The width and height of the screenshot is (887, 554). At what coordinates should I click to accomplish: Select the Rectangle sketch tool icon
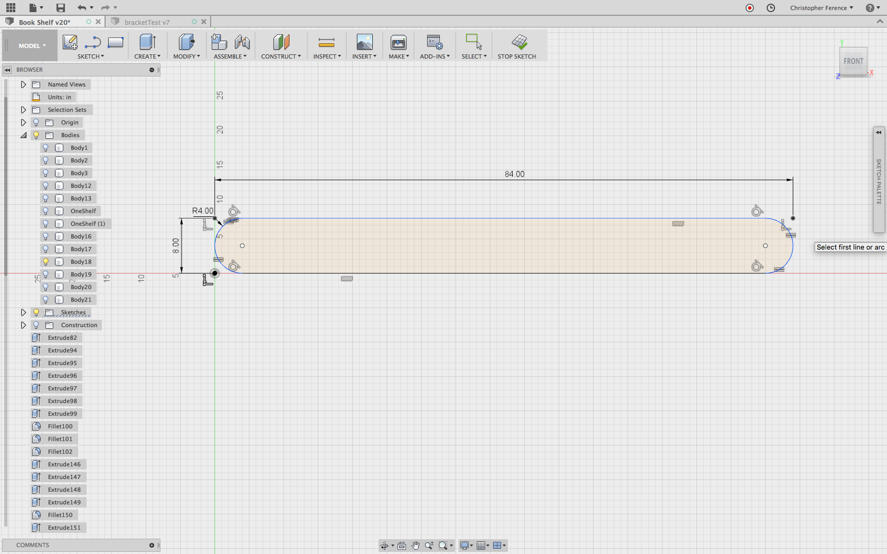(116, 42)
